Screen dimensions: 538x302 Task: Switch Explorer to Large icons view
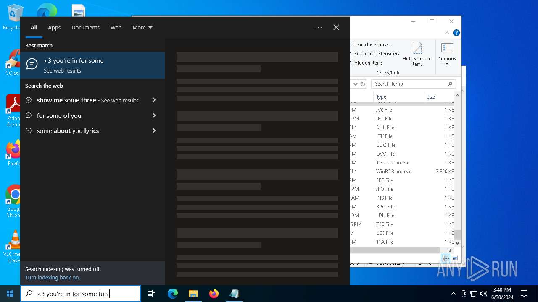click(x=454, y=258)
